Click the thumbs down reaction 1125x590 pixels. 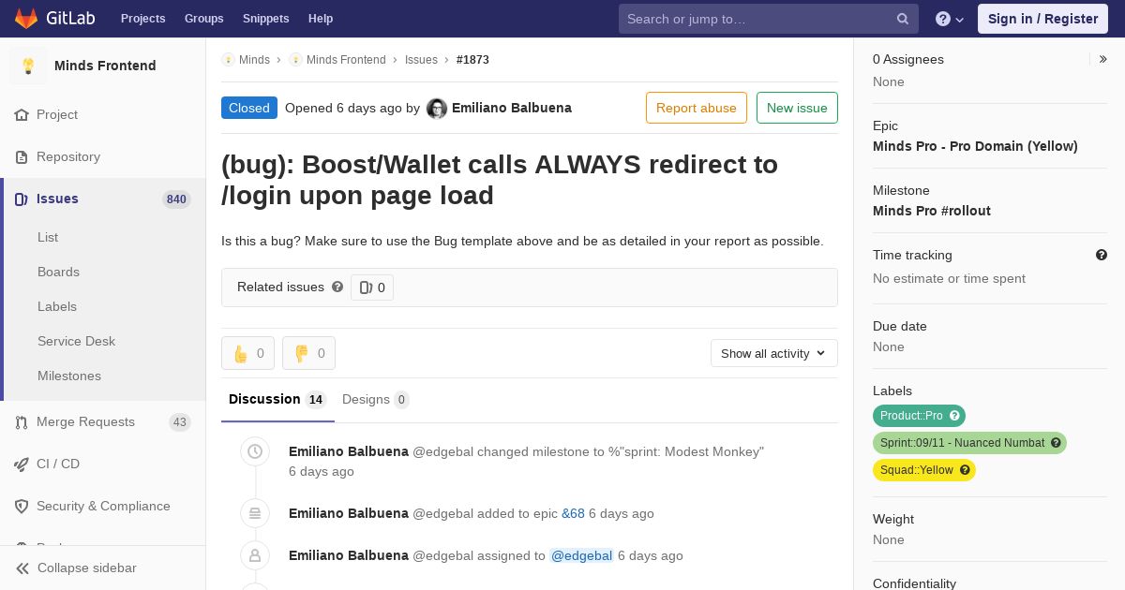(308, 353)
